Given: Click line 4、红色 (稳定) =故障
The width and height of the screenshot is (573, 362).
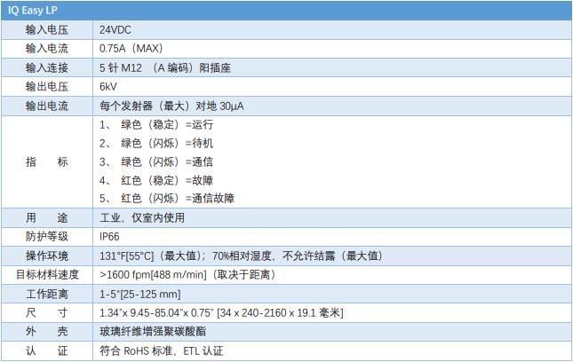Looking at the screenshot, I should (156, 180).
